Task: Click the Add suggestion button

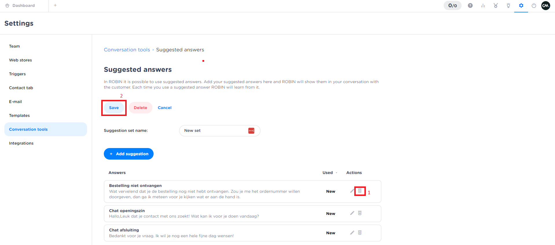Action: tap(129, 154)
